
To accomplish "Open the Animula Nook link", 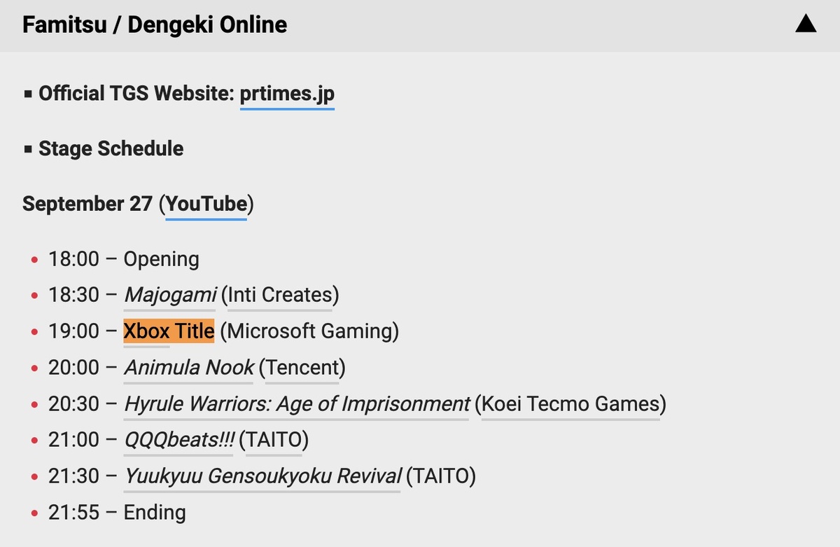I will [x=189, y=368].
